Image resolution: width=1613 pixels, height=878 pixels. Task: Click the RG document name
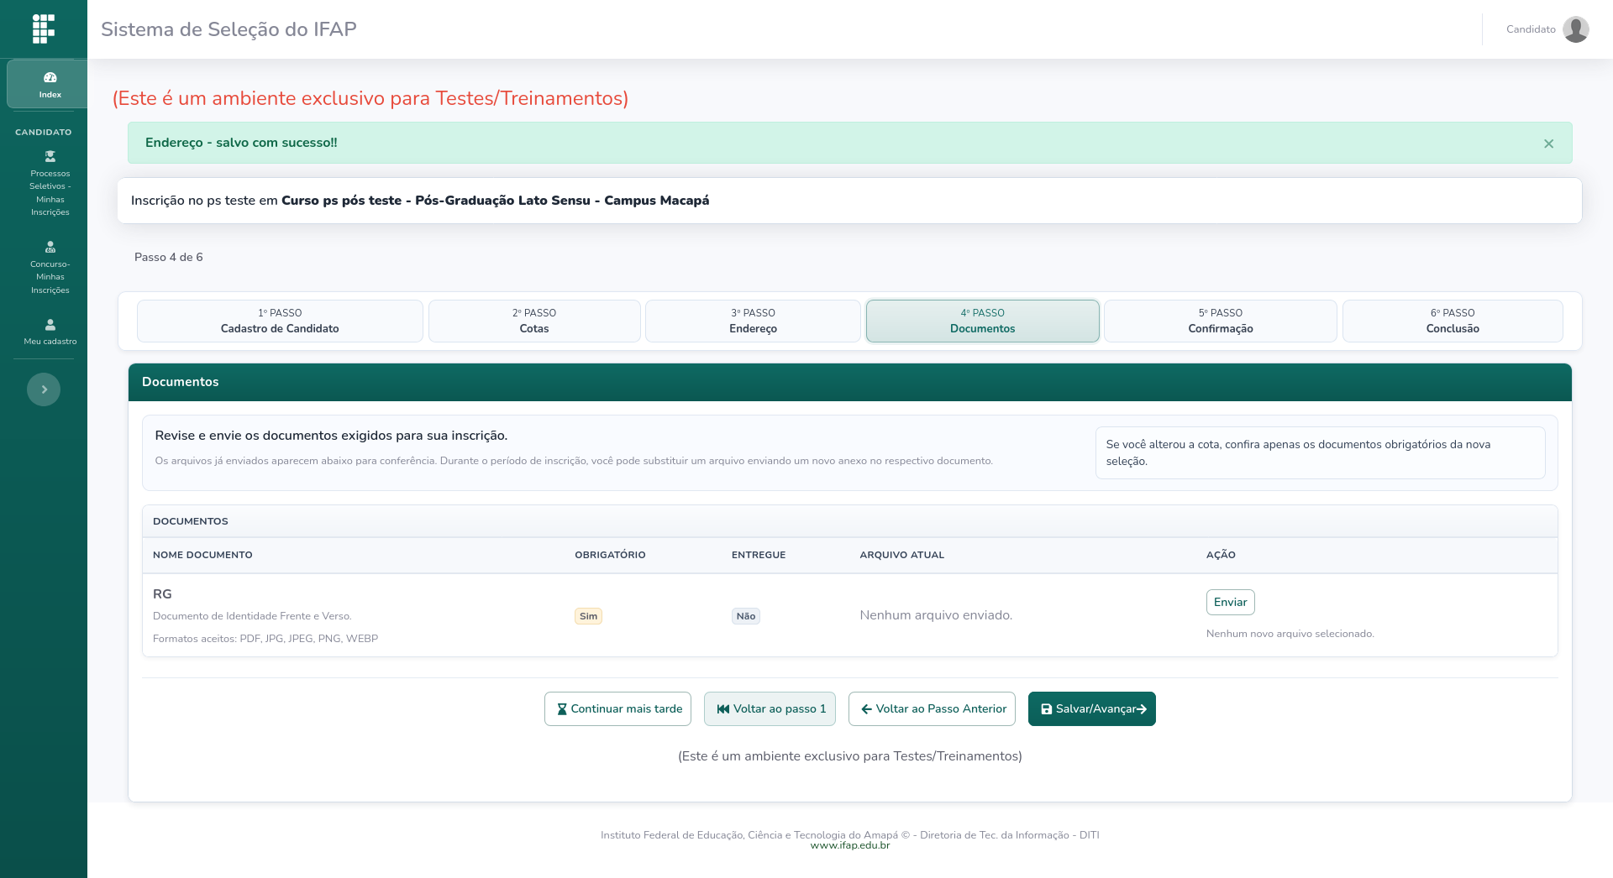click(x=162, y=594)
